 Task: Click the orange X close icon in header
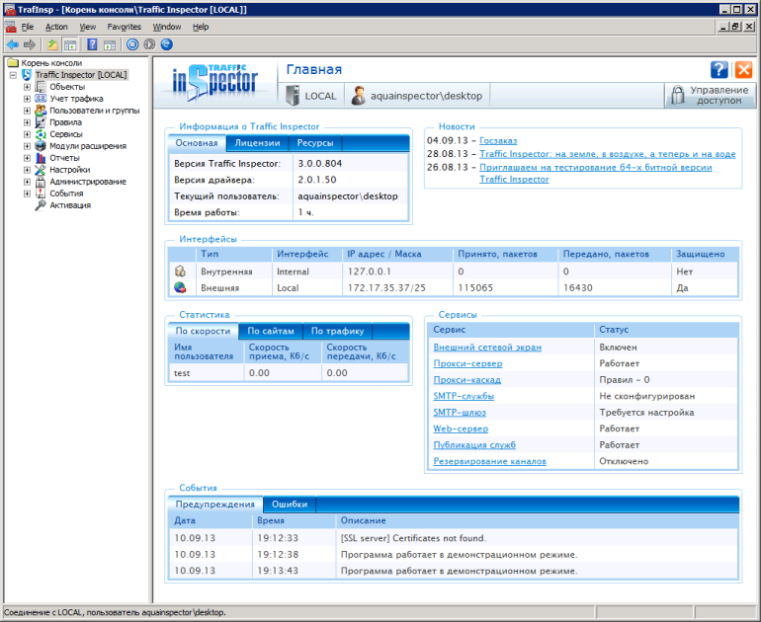click(743, 69)
